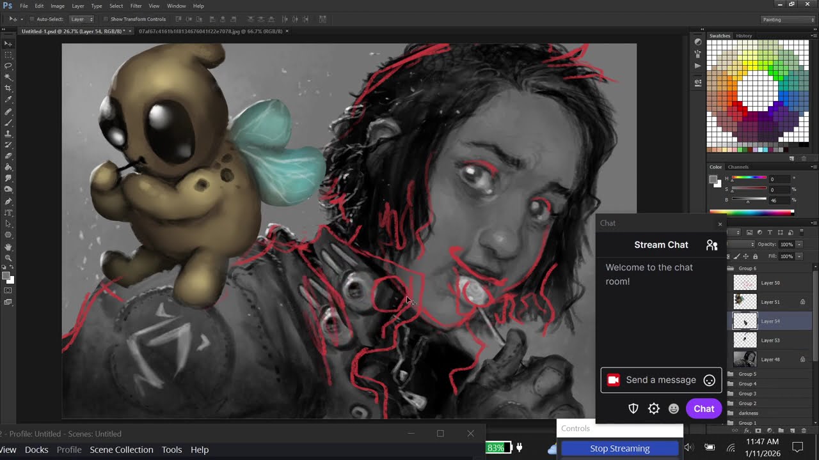Toggle filter for pixel layers
The image size is (819, 460).
[749, 233]
